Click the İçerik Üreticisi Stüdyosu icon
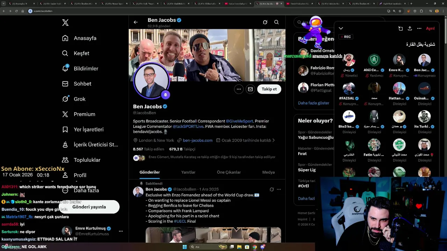Screen dimensions: 447x251 click(x=65, y=145)
